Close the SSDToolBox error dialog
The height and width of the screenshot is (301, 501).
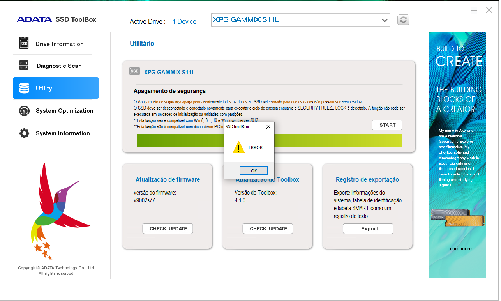coord(268,127)
